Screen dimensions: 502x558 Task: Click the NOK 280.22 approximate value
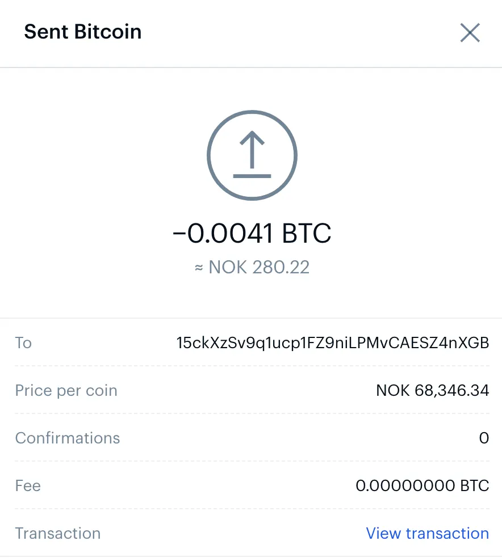[x=259, y=267]
